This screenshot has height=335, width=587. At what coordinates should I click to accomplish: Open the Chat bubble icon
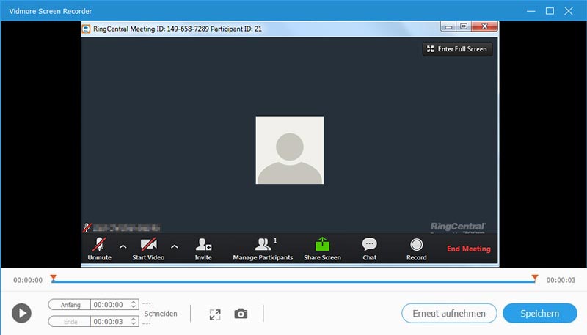pyautogui.click(x=370, y=249)
